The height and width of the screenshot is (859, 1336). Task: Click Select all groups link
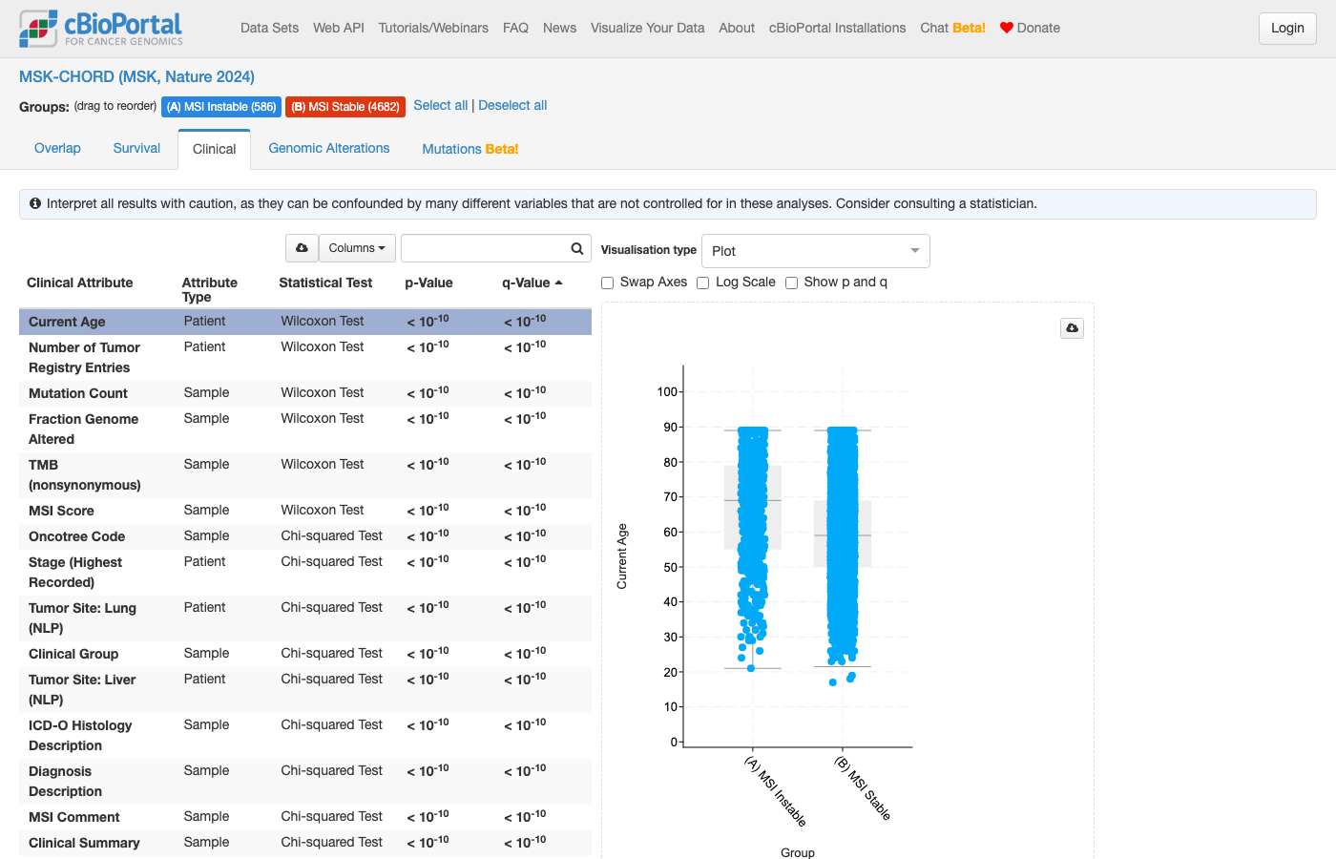441,105
